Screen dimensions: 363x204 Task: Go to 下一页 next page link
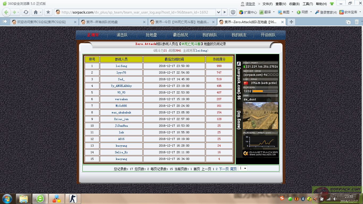[x=224, y=169]
